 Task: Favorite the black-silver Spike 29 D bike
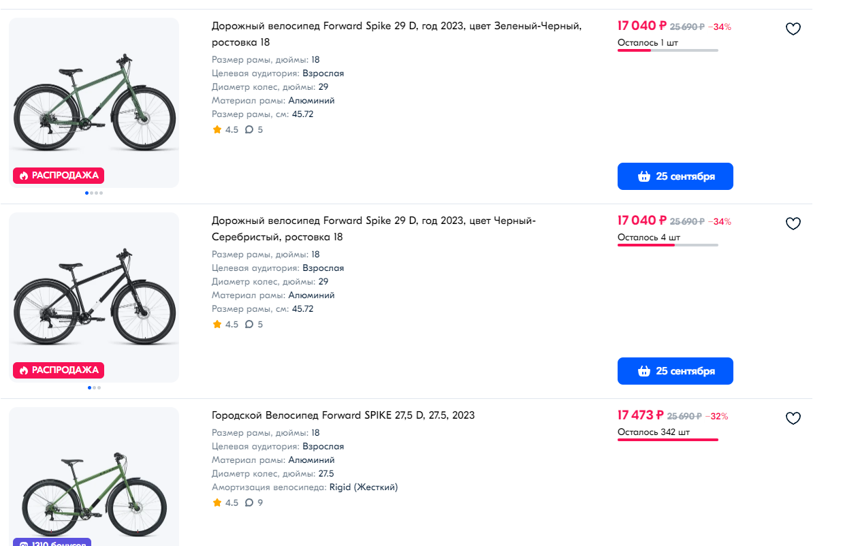[793, 224]
